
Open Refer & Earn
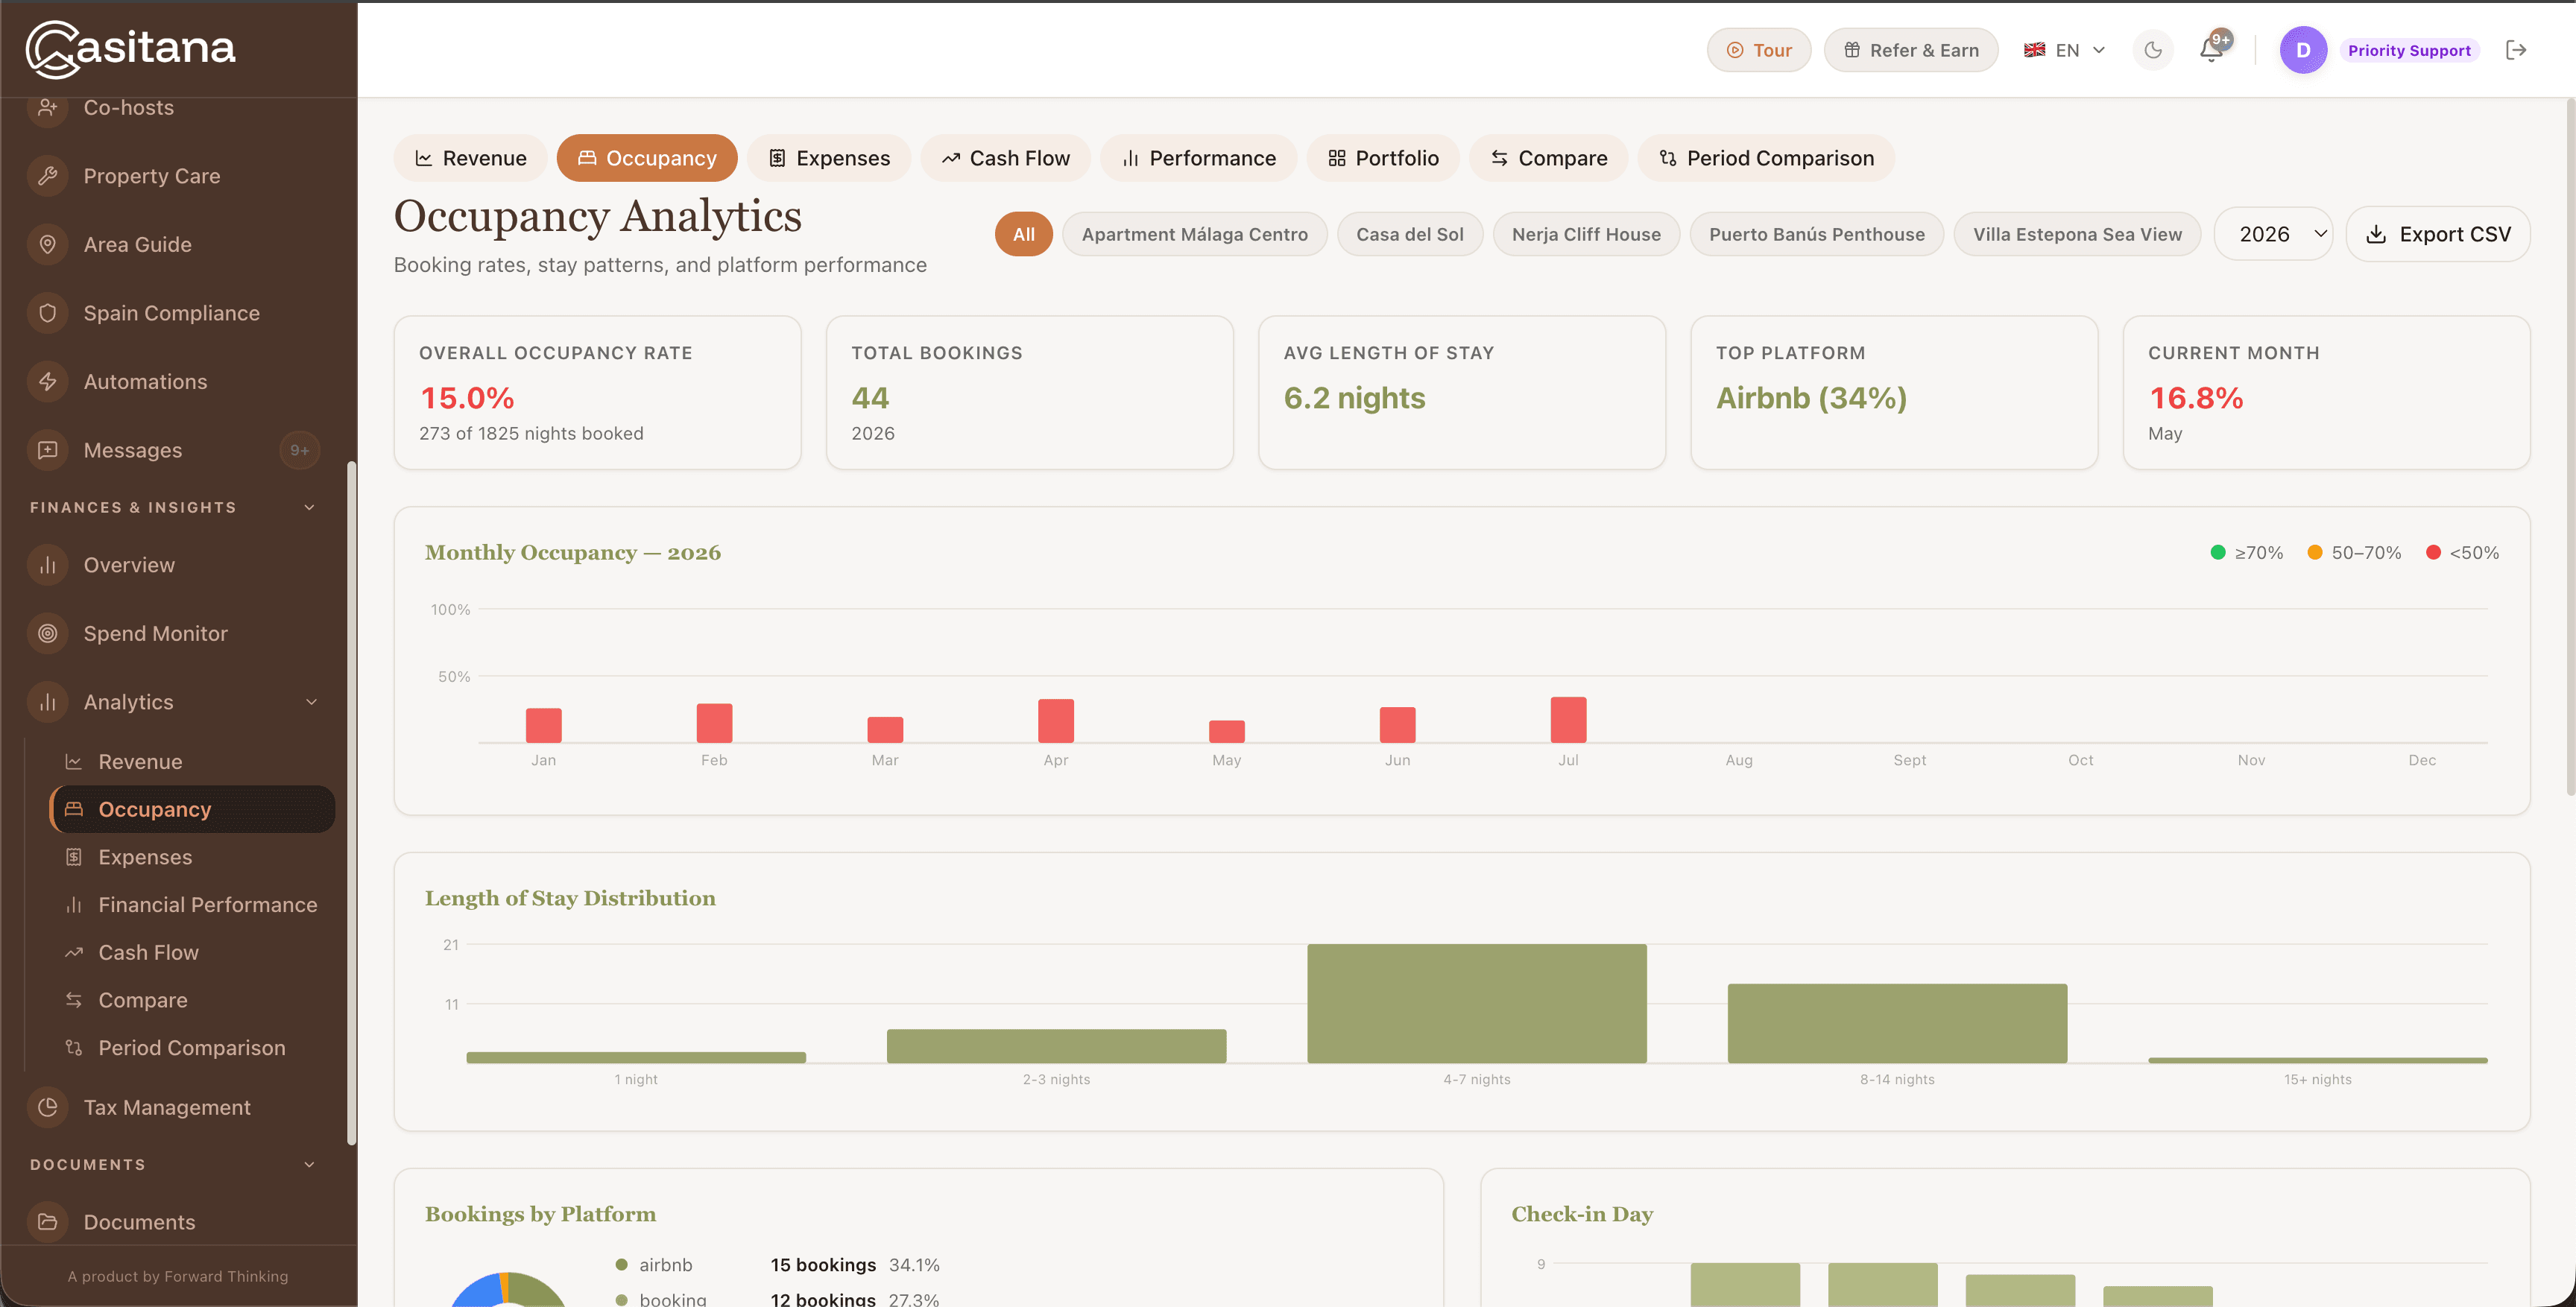pos(1910,50)
